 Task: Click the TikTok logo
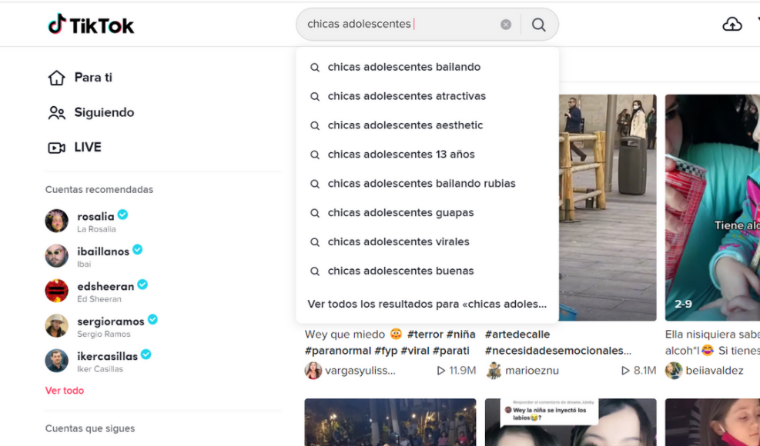91,24
